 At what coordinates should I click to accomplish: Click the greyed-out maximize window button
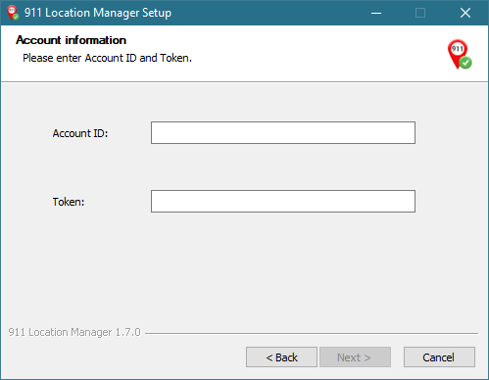coord(420,13)
